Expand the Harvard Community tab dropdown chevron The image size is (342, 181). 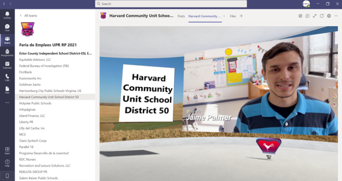224,16
